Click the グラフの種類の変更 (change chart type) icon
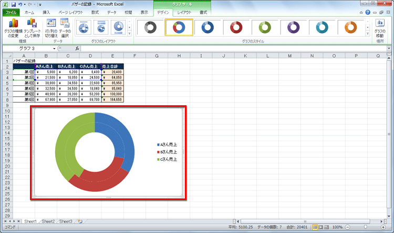Screen dimensions: 394x233 pos(14,27)
